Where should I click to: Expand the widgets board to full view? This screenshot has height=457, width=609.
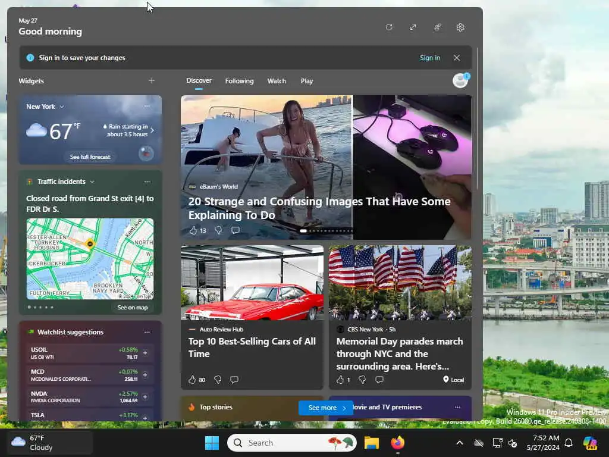tap(413, 27)
